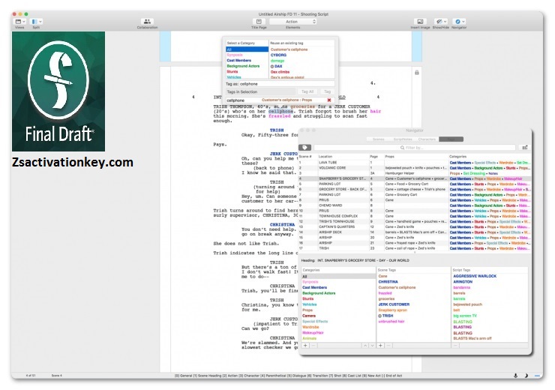Viewport: 555px width, 390px height.
Task: Remove scene tag with minus button
Action: click(x=388, y=346)
